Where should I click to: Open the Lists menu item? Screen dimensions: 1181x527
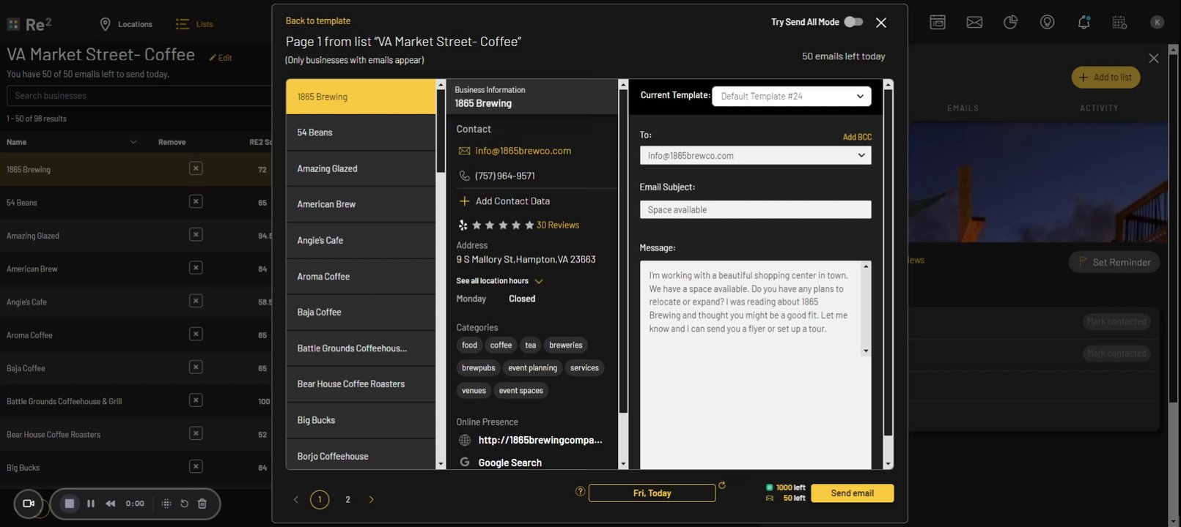tap(194, 24)
